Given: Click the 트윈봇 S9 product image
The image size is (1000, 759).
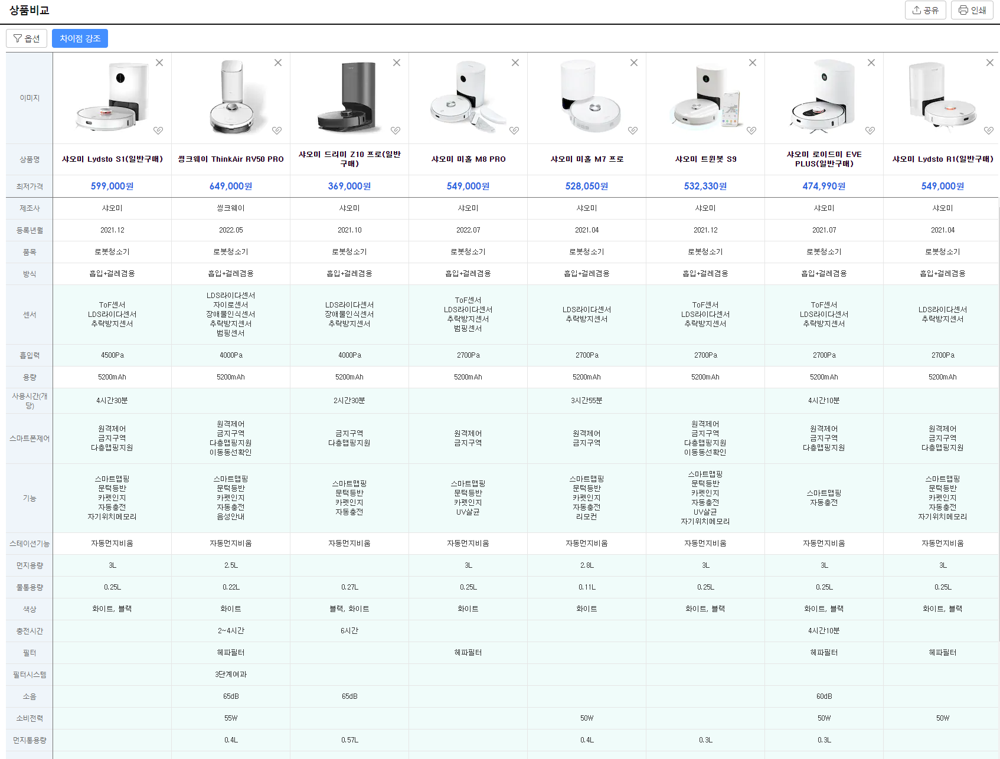Looking at the screenshot, I should [705, 97].
